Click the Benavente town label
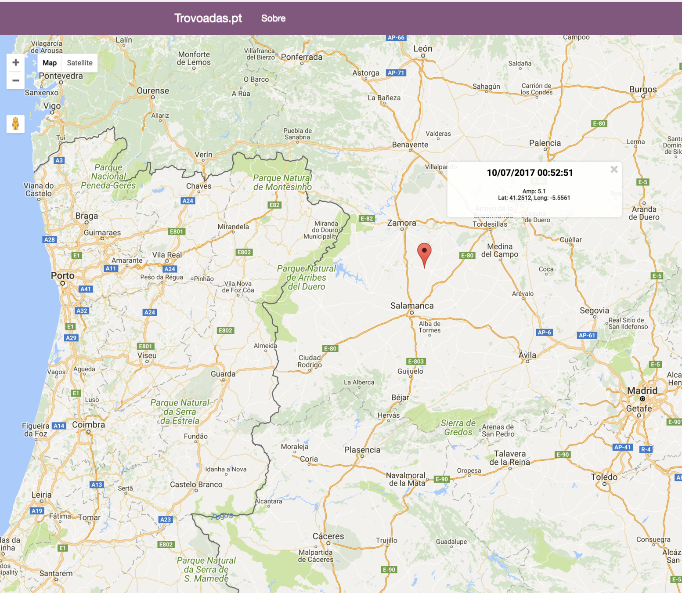The image size is (682, 593). pos(410,145)
